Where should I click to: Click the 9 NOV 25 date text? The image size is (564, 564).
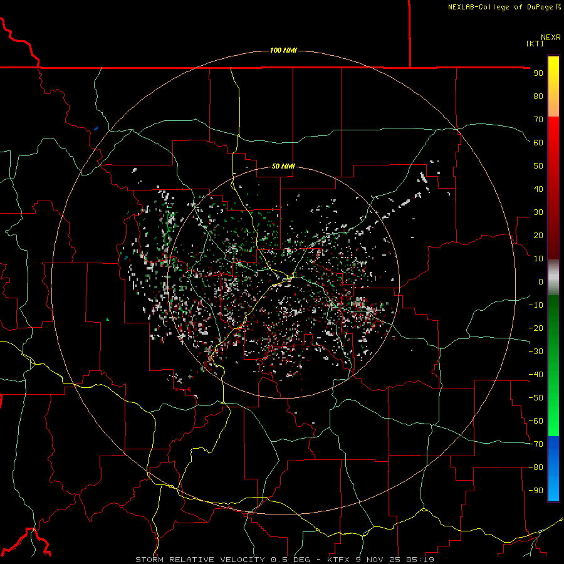click(x=378, y=560)
